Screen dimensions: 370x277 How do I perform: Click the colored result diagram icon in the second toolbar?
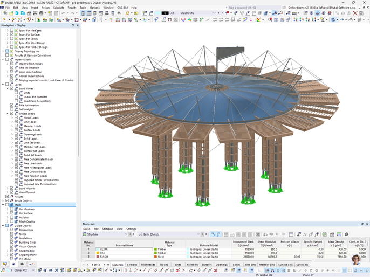[x=259, y=20]
